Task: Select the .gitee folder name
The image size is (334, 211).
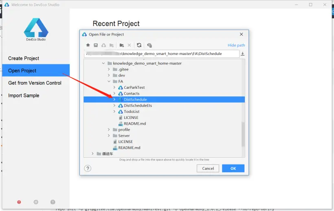Action: [x=123, y=69]
